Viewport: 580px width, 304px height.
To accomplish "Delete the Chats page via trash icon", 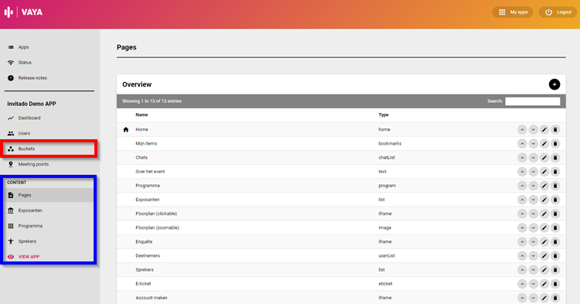I will pos(555,158).
